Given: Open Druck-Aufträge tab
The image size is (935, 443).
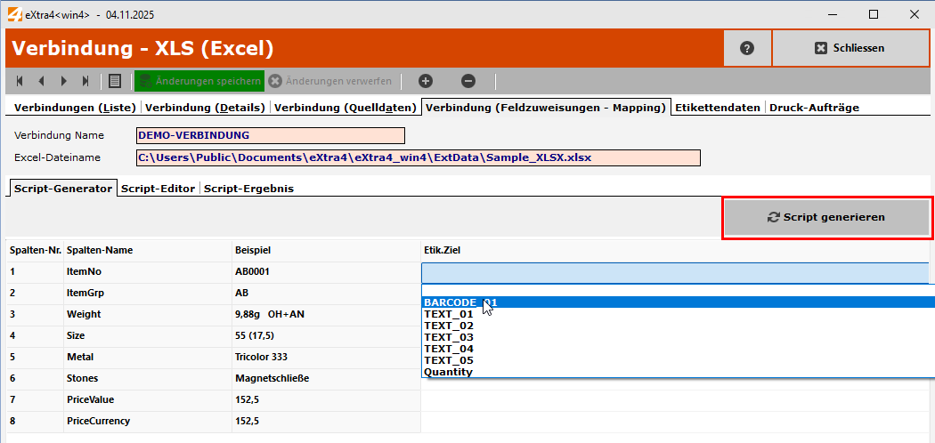Looking at the screenshot, I should click(x=814, y=108).
